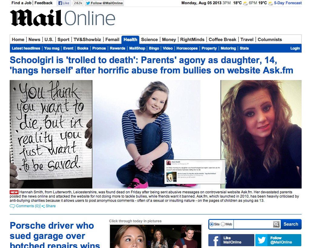
Task: Click the Share icon under the article
Action: 43,206
